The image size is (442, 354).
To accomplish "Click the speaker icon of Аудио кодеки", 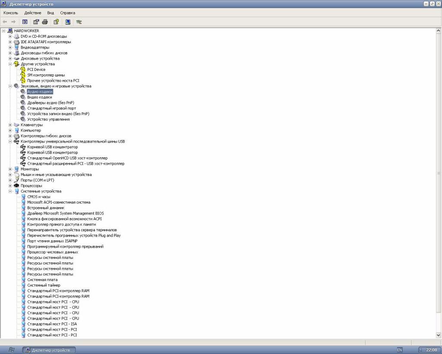I will click(23, 92).
